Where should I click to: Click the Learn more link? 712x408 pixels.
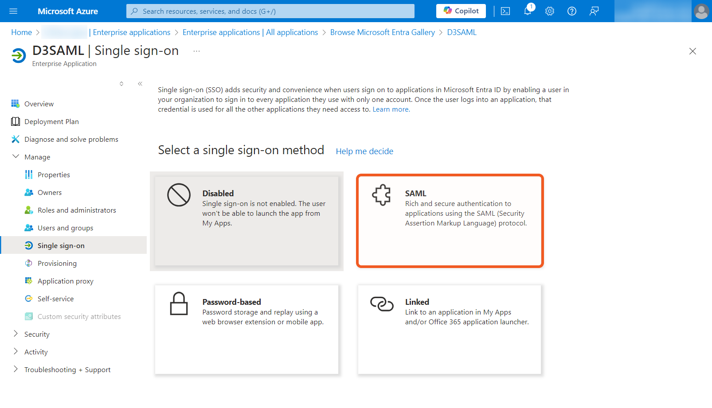[391, 109]
